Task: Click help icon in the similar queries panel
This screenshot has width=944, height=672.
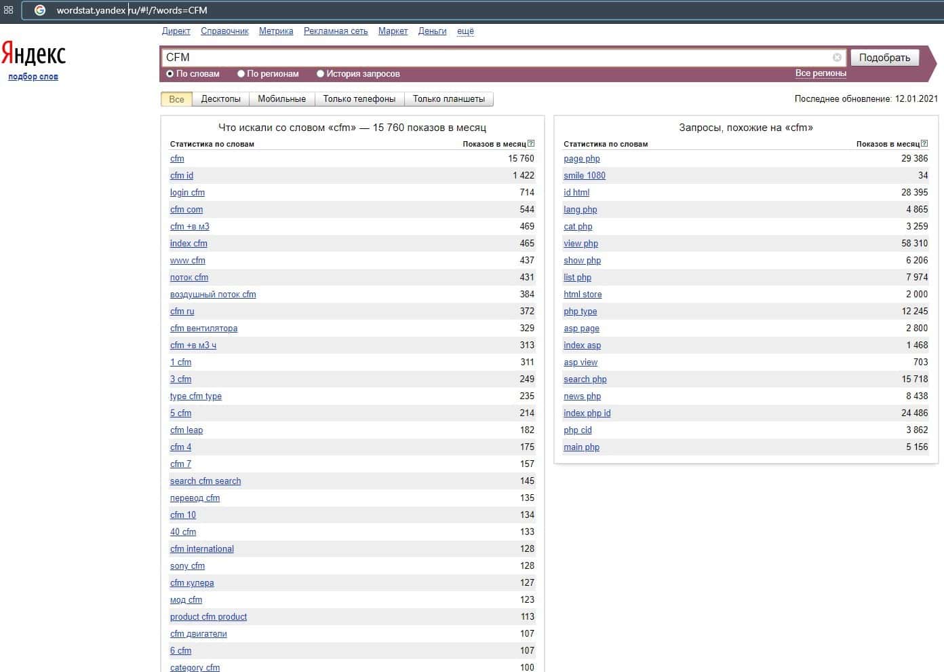Action: [x=924, y=143]
